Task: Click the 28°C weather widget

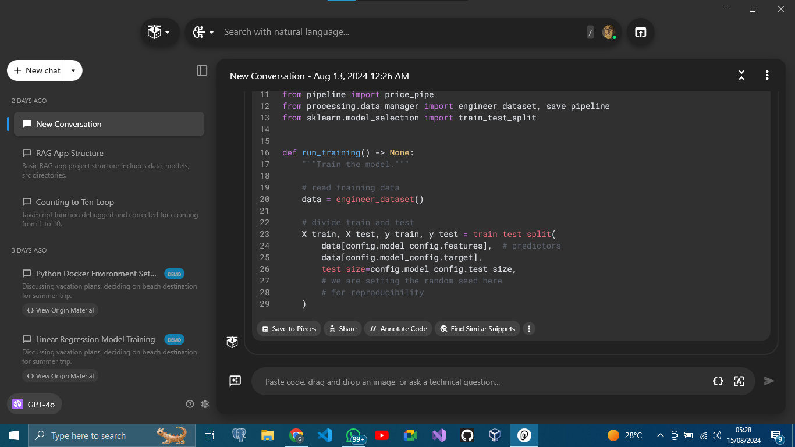Action: [x=624, y=435]
